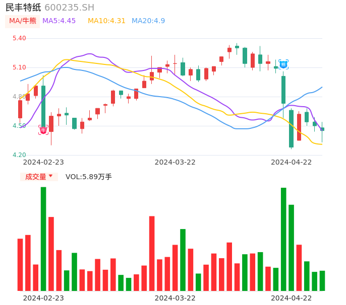
Task: Click the stock code 600235.SH
Action: click(x=69, y=8)
